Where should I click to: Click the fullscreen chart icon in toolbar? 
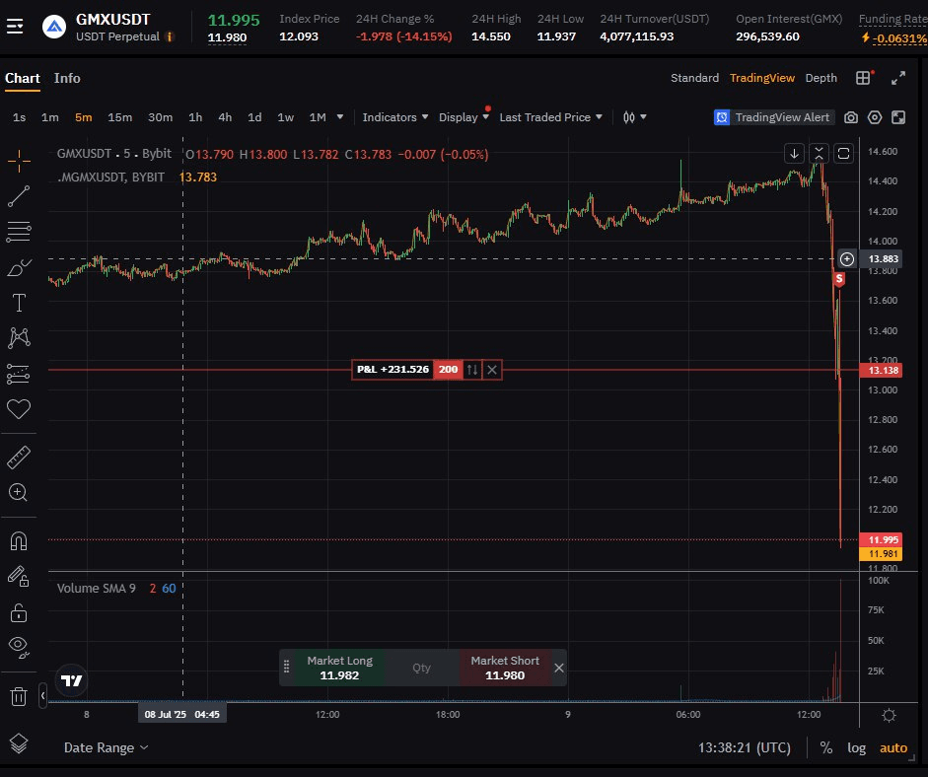pos(898,117)
